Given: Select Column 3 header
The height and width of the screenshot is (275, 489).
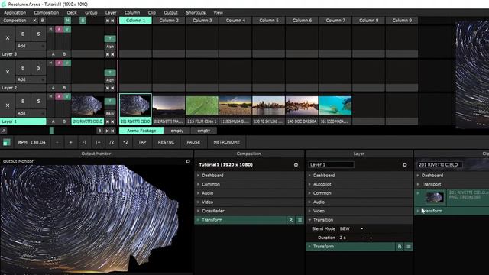Looking at the screenshot, I should click(x=202, y=21).
